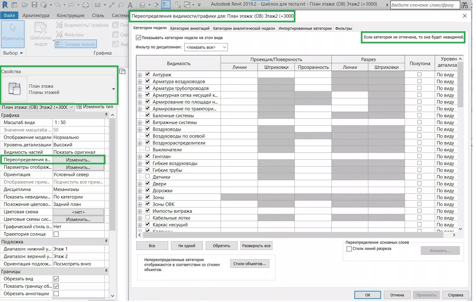The image size is (476, 302).
Task: Click the Стили объектов button
Action: [249, 264]
